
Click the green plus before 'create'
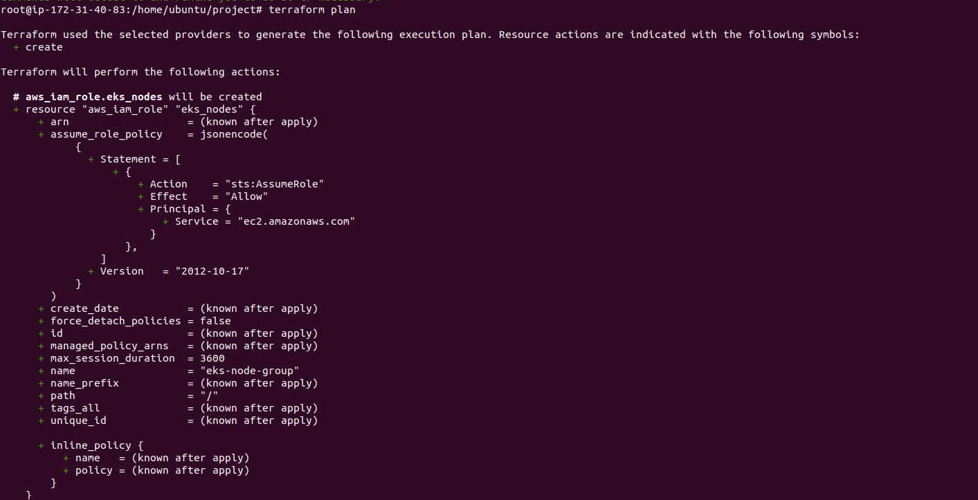(x=16, y=47)
